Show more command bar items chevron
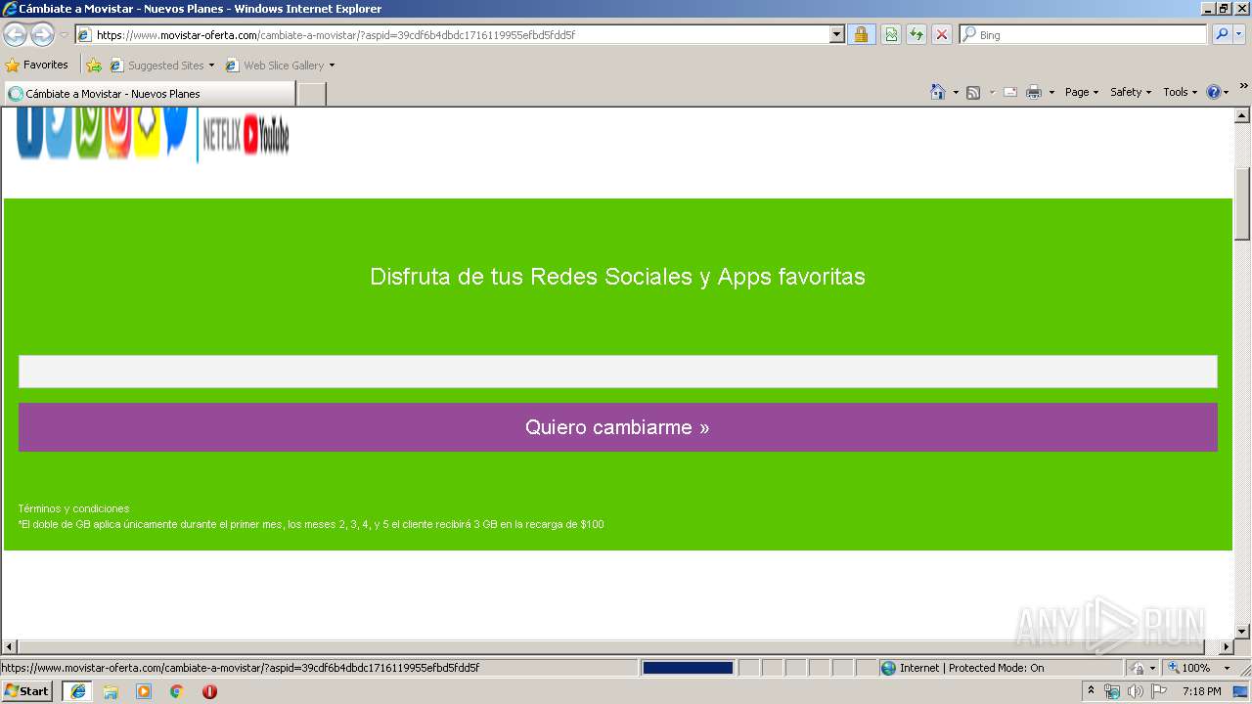The height and width of the screenshot is (704, 1252). click(x=1243, y=86)
